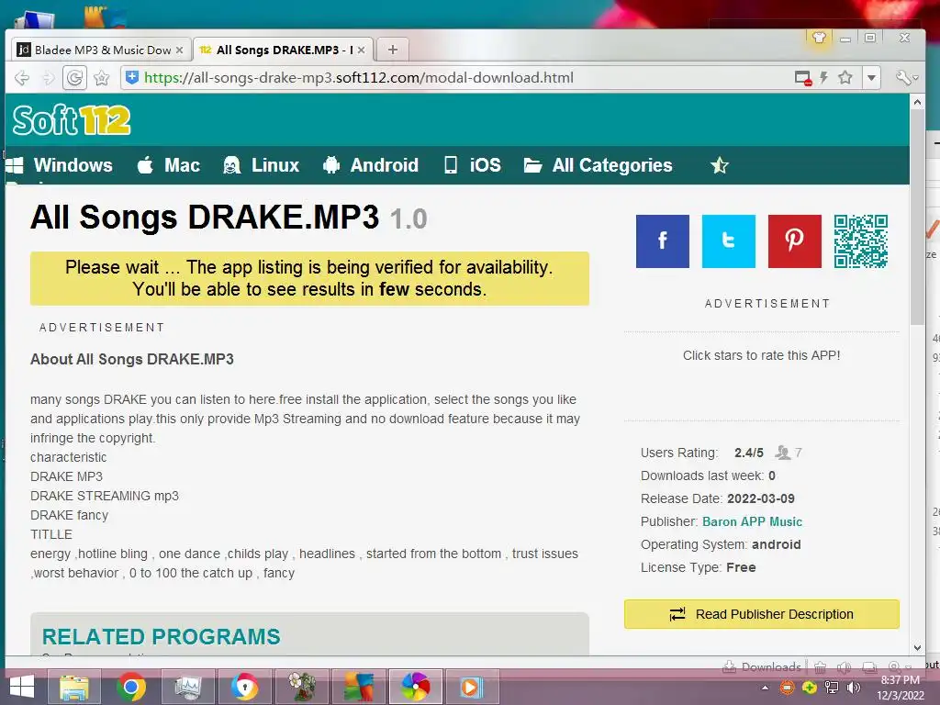
Task: Click the vertical scrollbar thumb
Action: [x=917, y=218]
